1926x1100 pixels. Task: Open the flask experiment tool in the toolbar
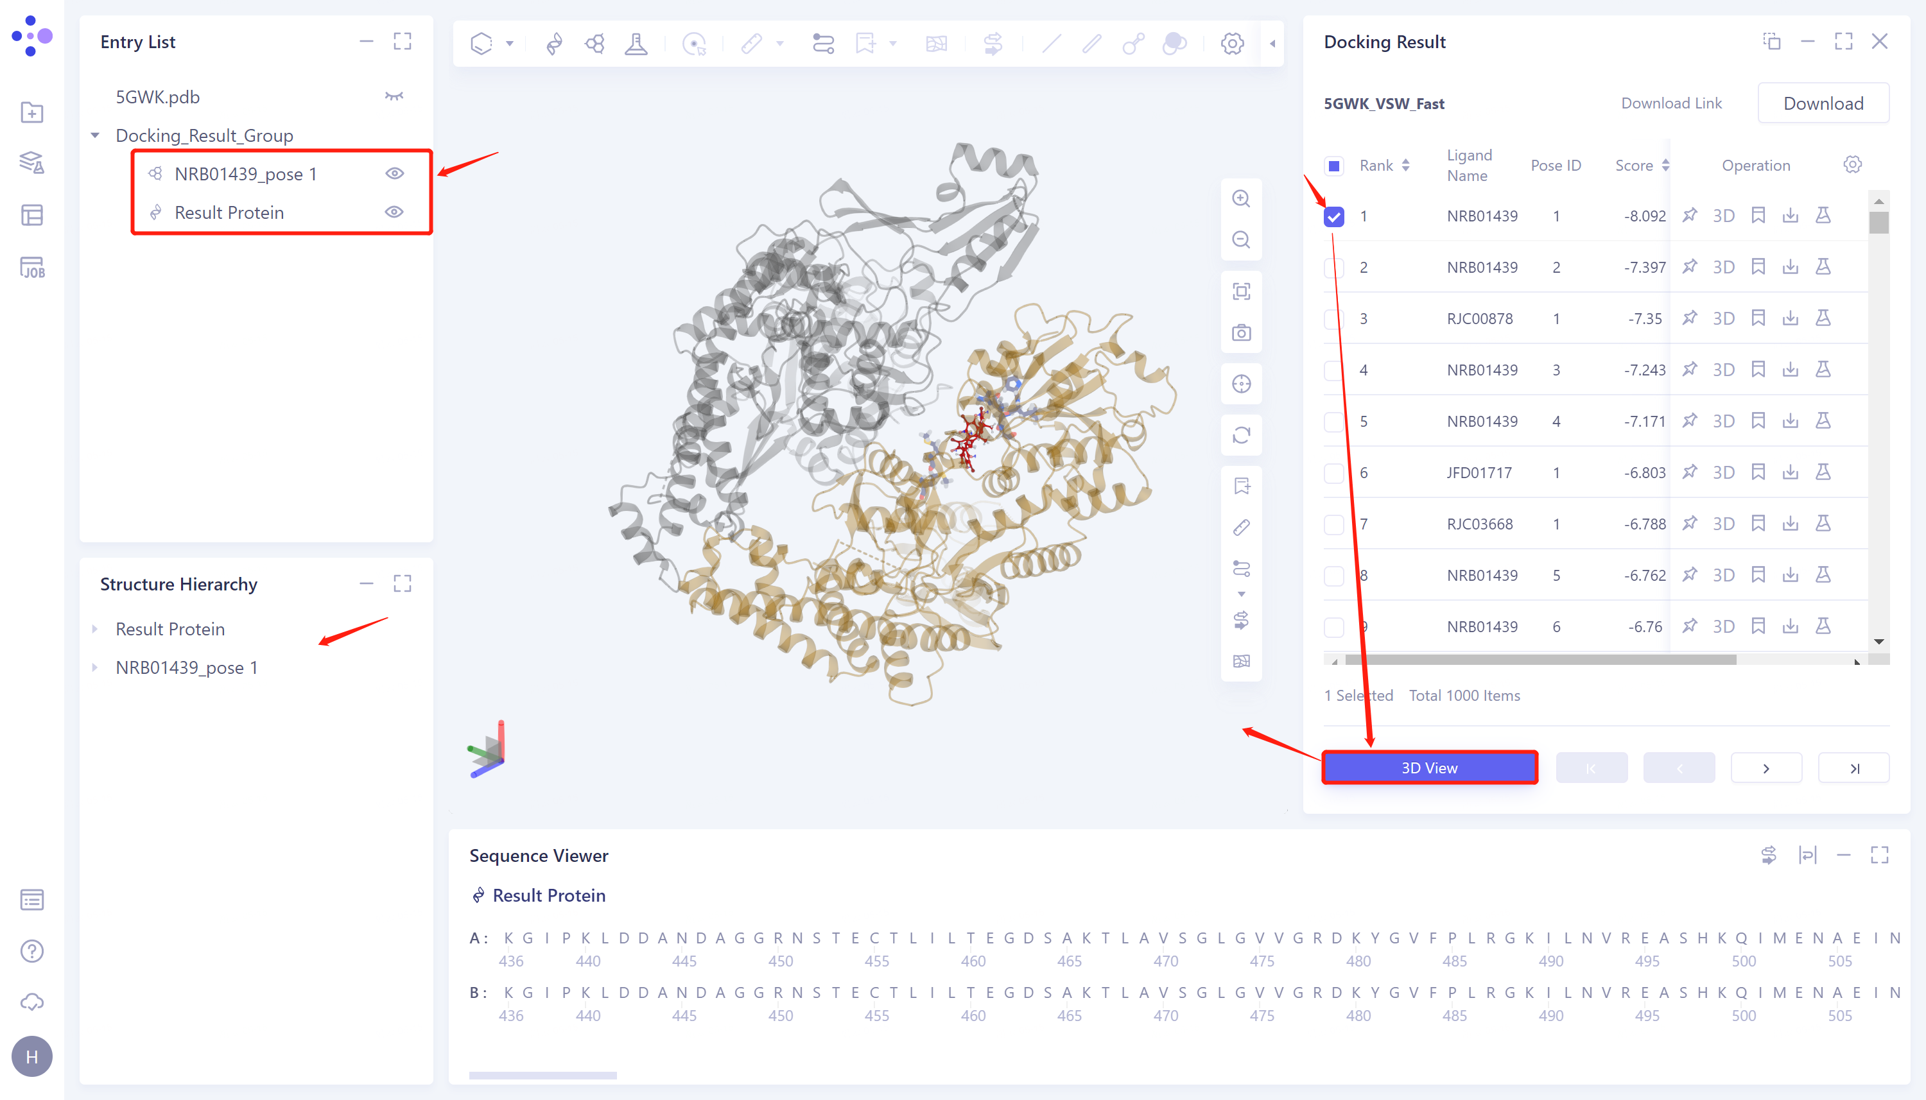[636, 43]
